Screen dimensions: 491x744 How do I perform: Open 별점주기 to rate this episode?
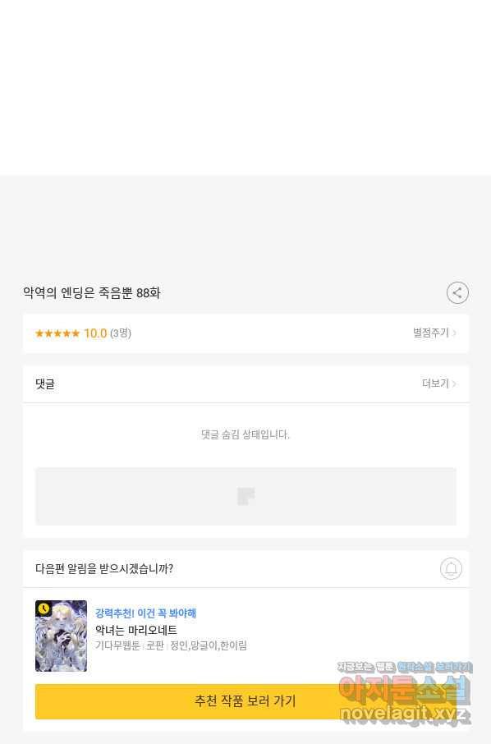click(431, 333)
